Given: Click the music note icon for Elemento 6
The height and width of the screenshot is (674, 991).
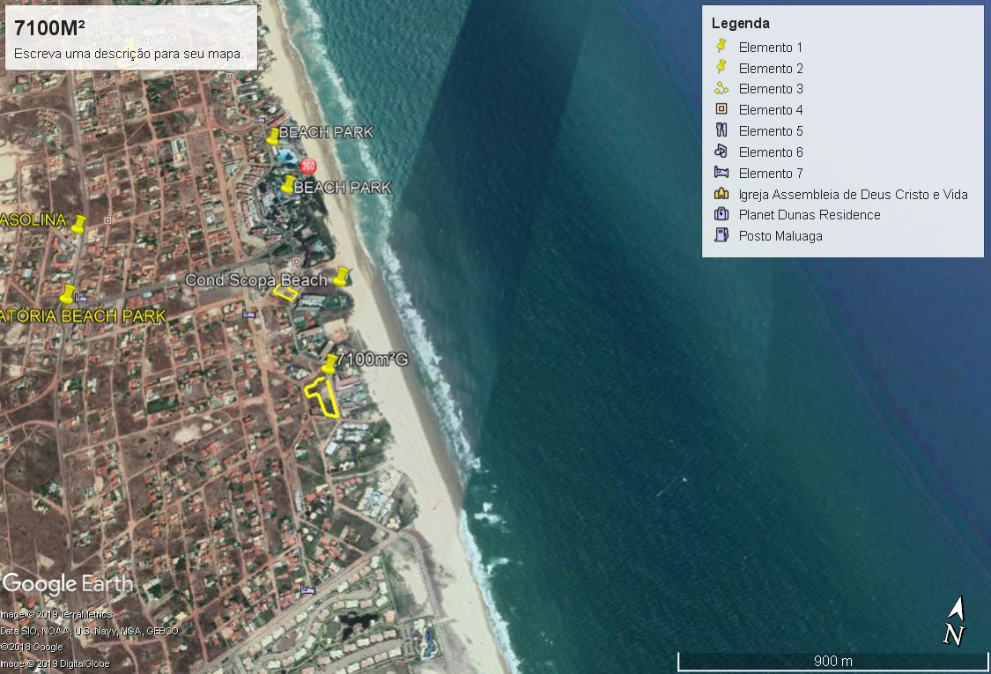Looking at the screenshot, I should click(x=721, y=152).
